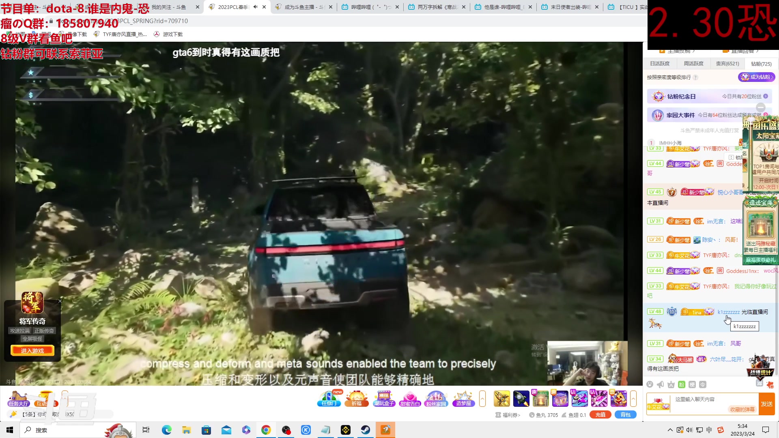Mute the 2023PCL春季 browser tab audio
Screen dimensions: 779x438
point(255,7)
